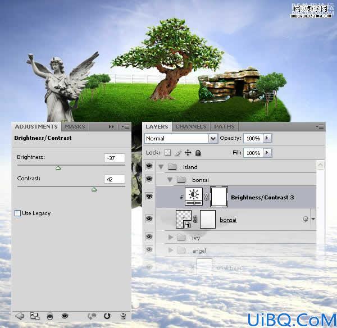This screenshot has height=328, width=337.
Task: Click the Contrast value field
Action: point(115,179)
